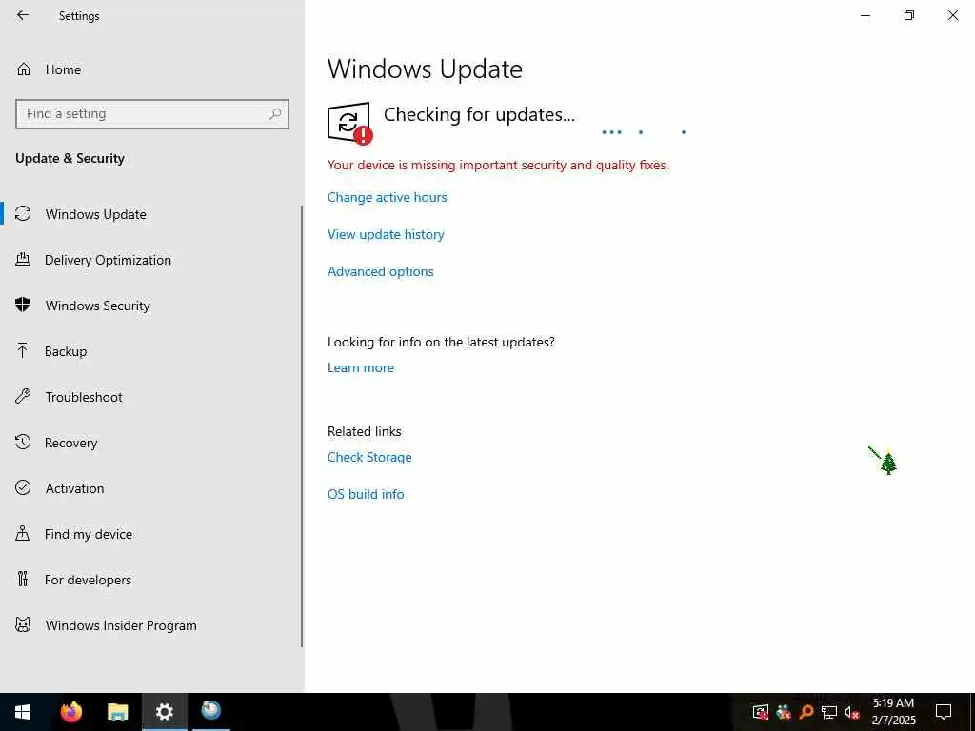Screen dimensions: 975x731
Task: Restore down the Settings window
Action: pos(909,15)
